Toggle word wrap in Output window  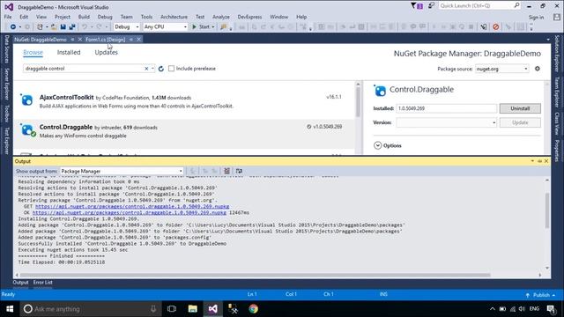pos(239,171)
